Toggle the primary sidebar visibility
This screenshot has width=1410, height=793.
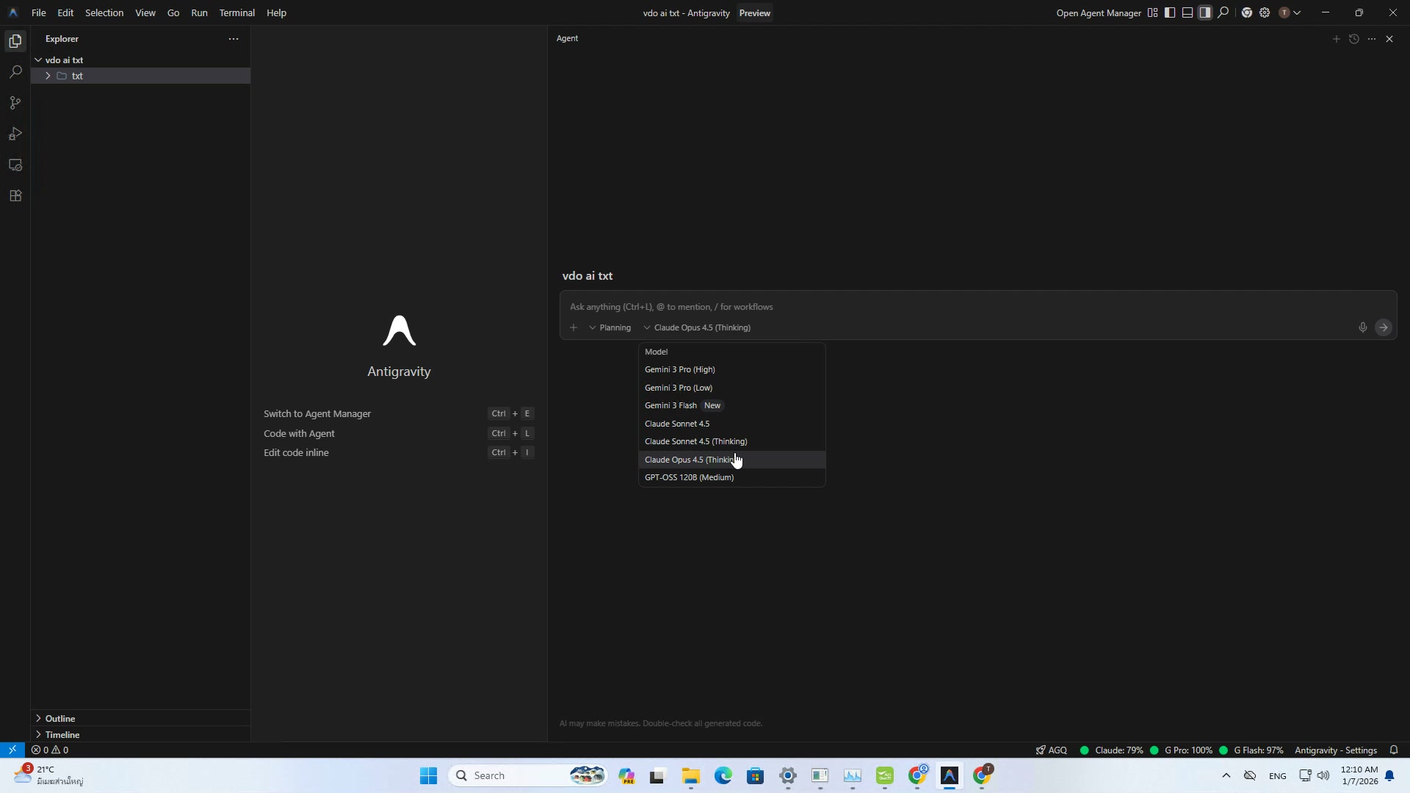click(x=1169, y=12)
